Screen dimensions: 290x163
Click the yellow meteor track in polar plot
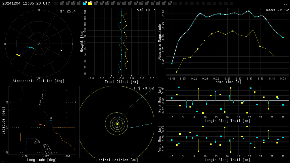[18, 55]
